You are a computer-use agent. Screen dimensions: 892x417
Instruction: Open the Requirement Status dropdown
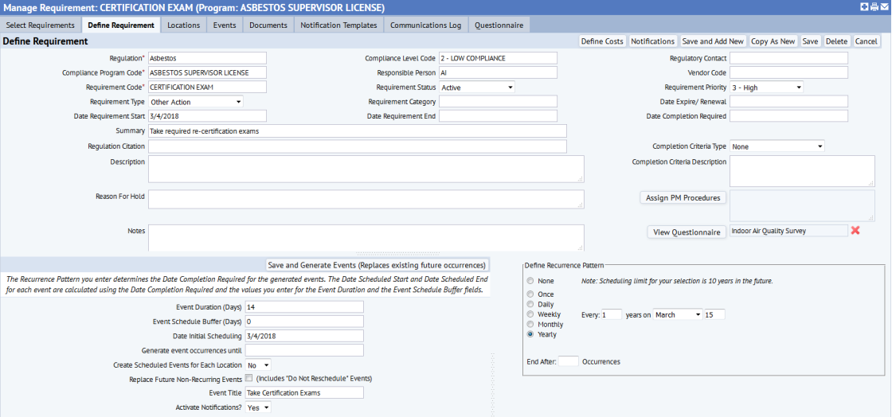point(477,88)
